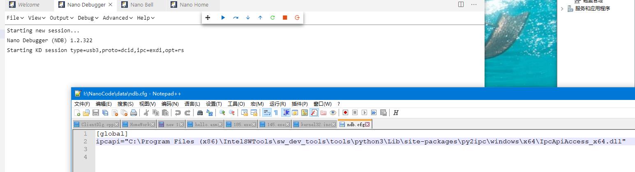The image size is (635, 172).
Task: Click Notepad++ Copy icon
Action: click(x=156, y=113)
